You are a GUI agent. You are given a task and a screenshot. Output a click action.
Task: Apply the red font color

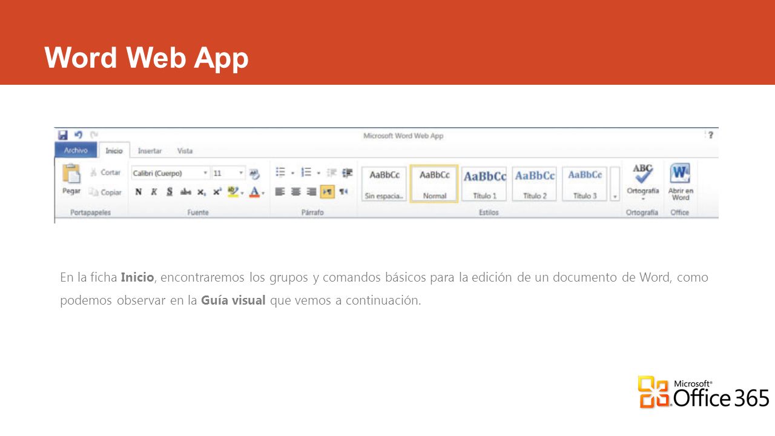(x=254, y=192)
